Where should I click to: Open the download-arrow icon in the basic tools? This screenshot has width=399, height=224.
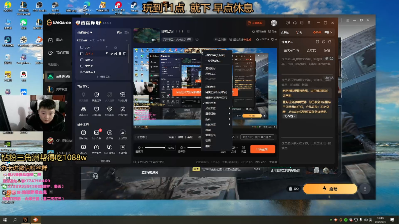(123, 132)
